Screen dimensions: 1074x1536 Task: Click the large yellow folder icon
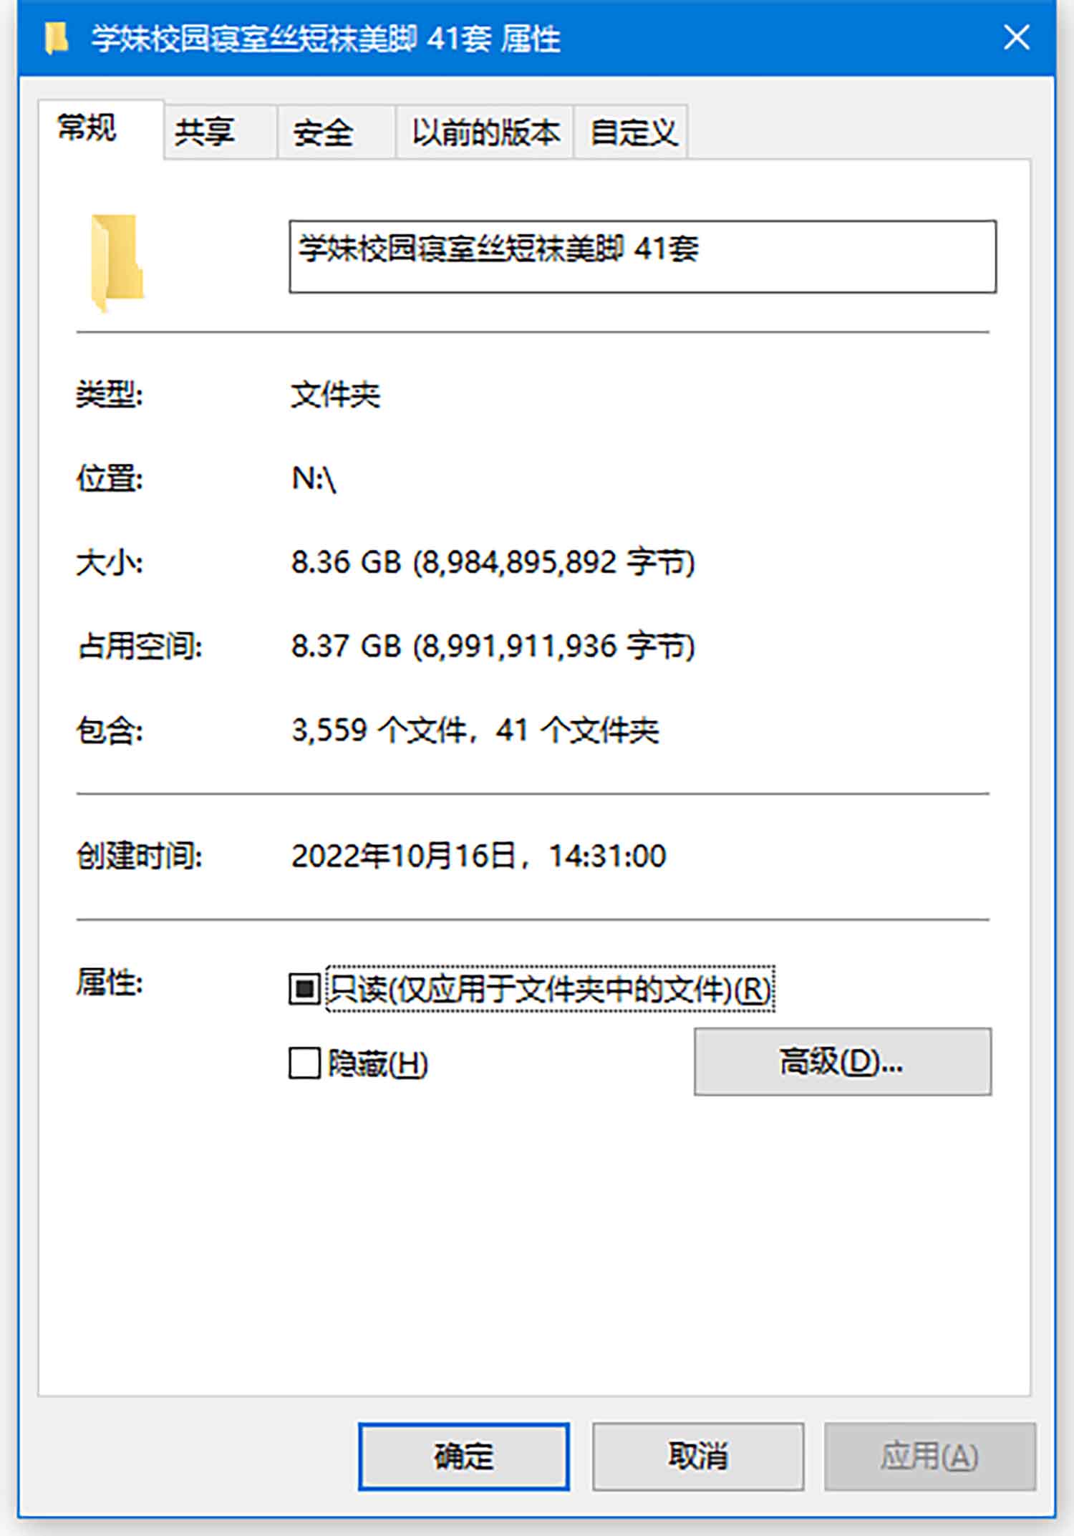click(117, 263)
